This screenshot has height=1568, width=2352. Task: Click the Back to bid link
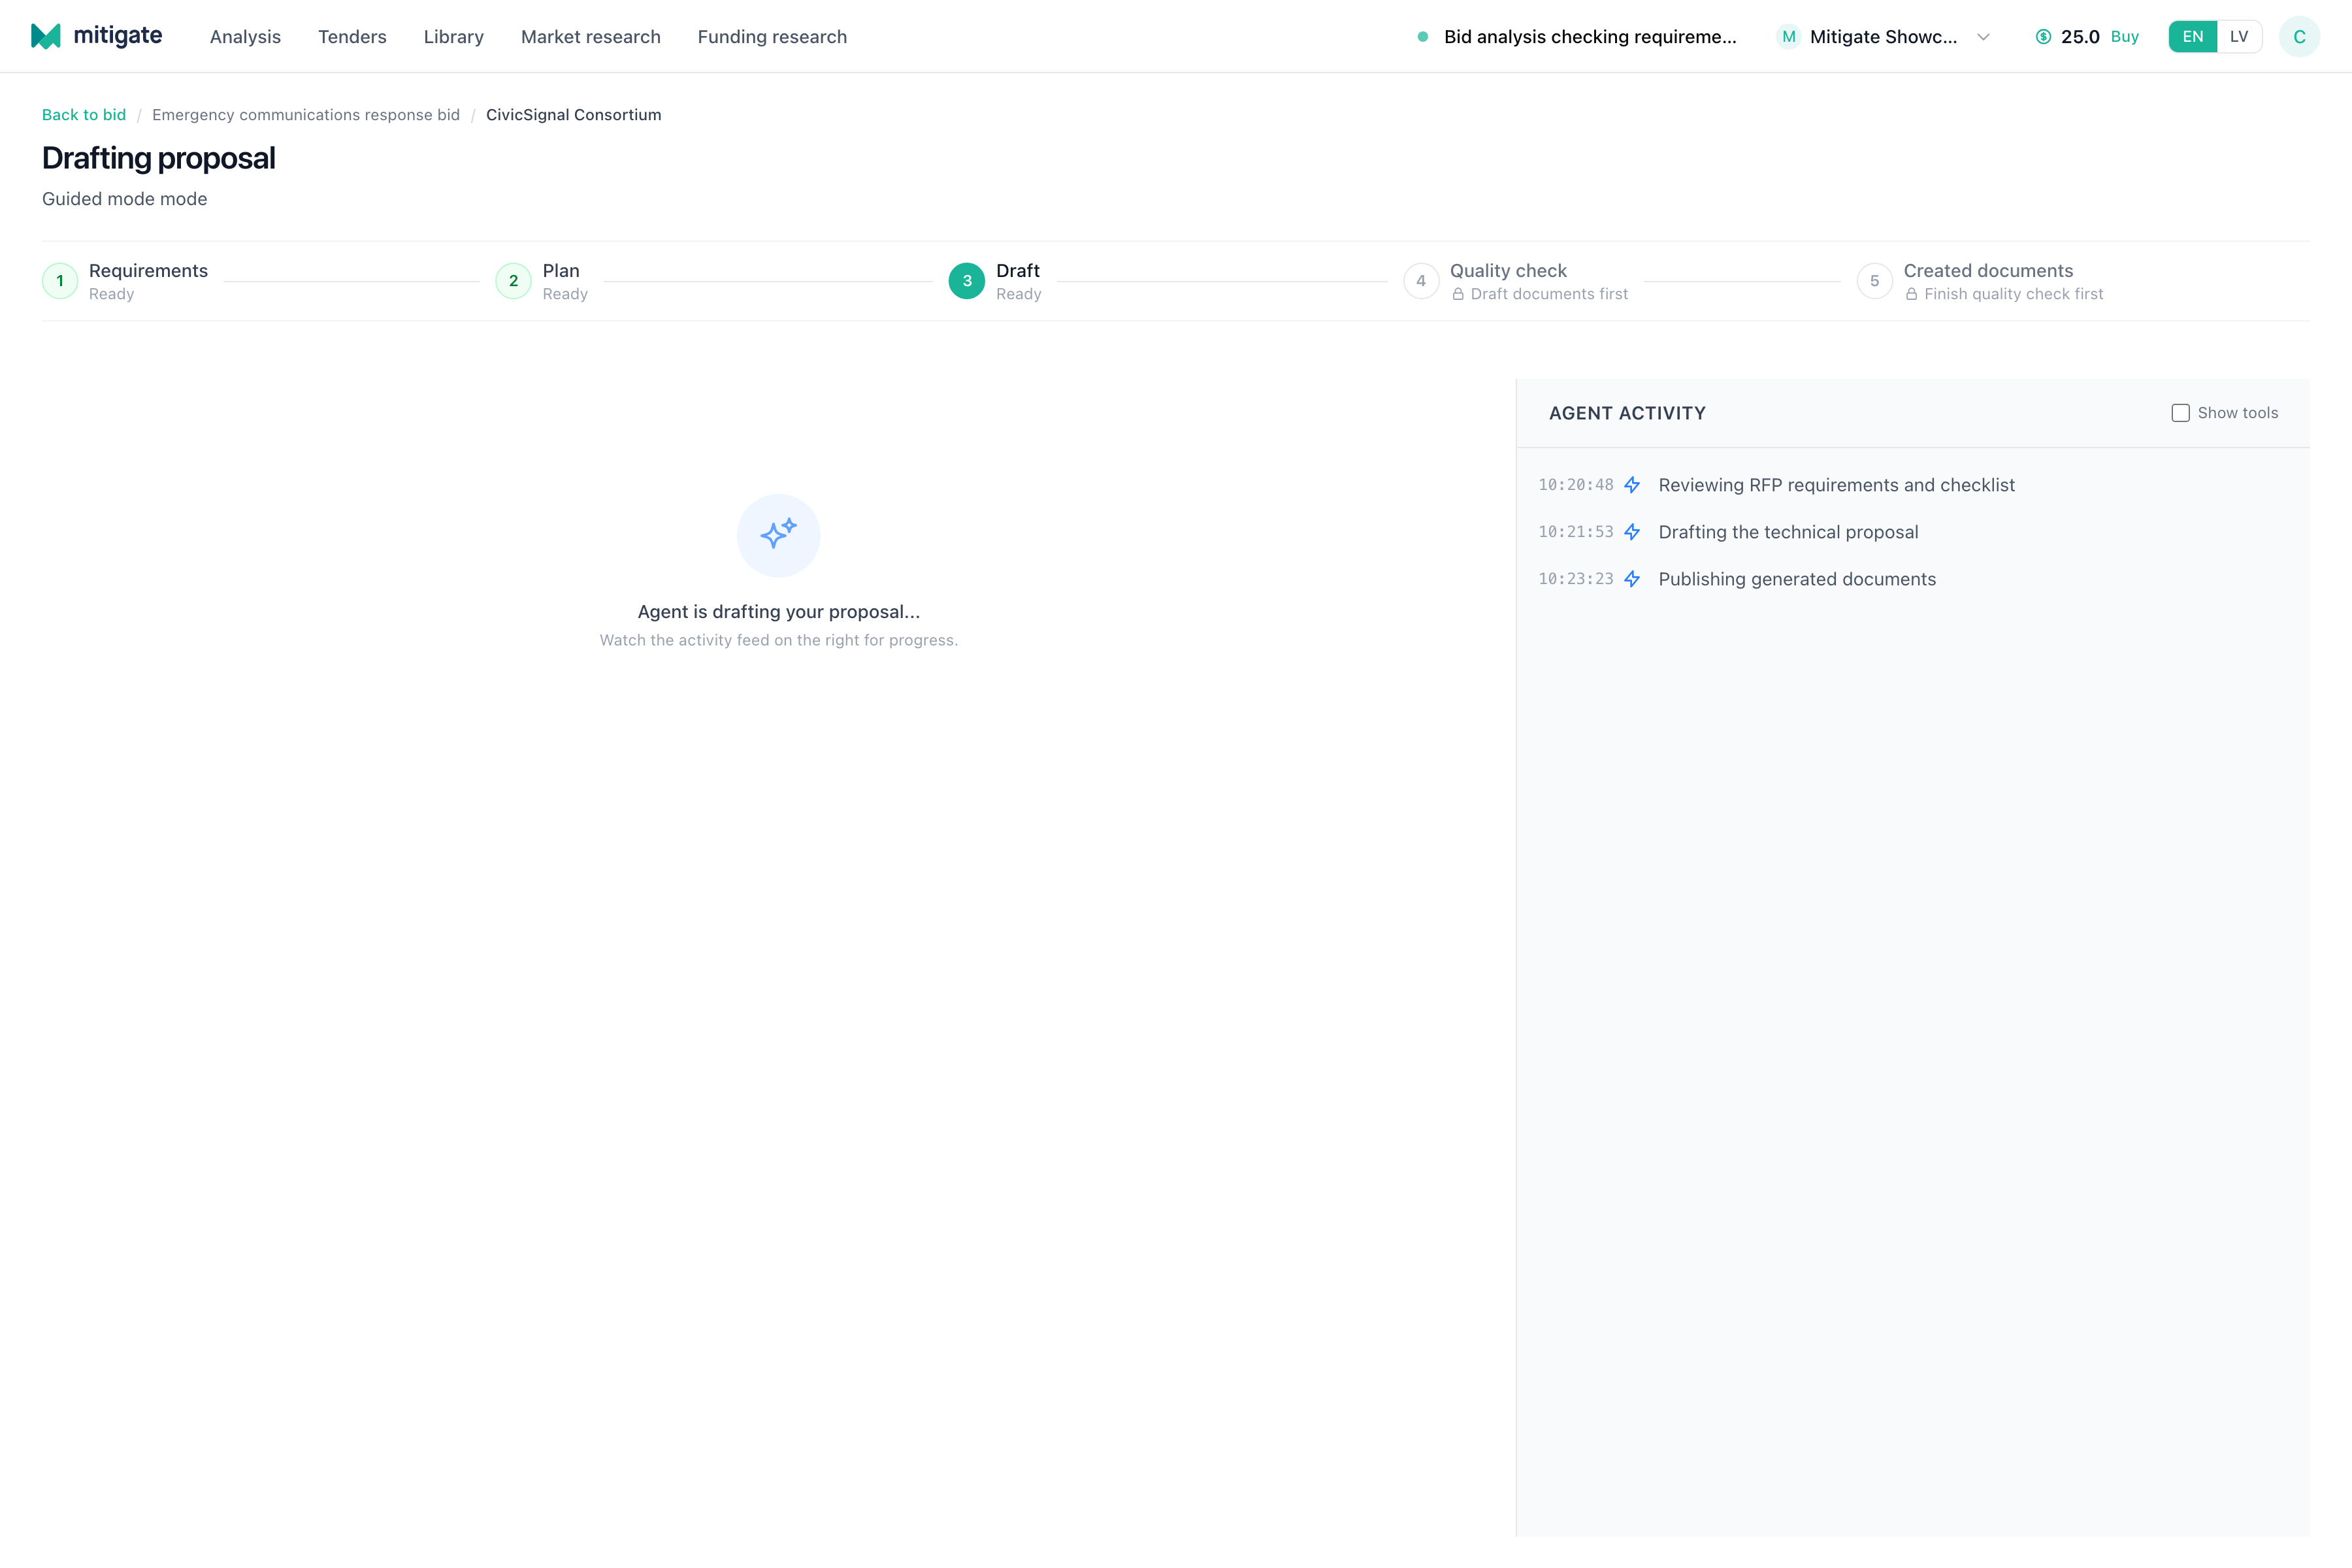pyautogui.click(x=84, y=115)
